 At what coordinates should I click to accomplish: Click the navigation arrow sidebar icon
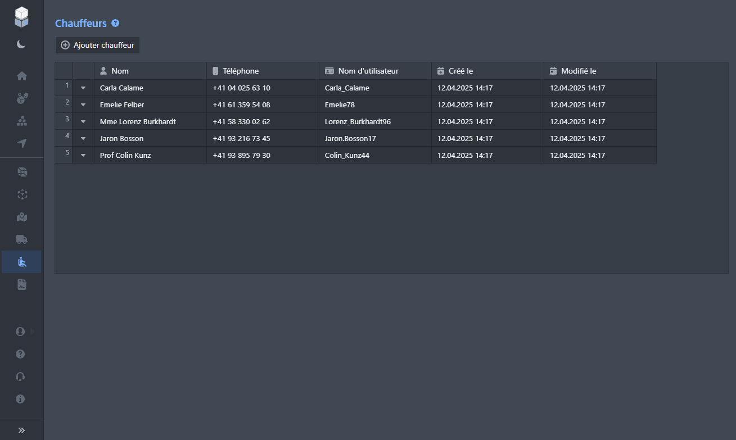(22, 143)
